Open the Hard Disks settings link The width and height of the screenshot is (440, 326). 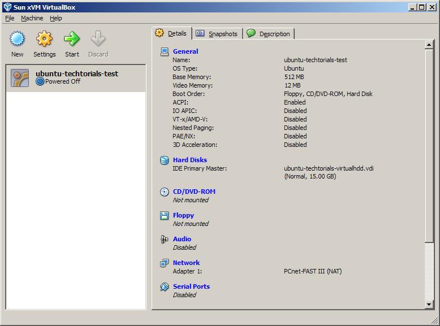190,160
